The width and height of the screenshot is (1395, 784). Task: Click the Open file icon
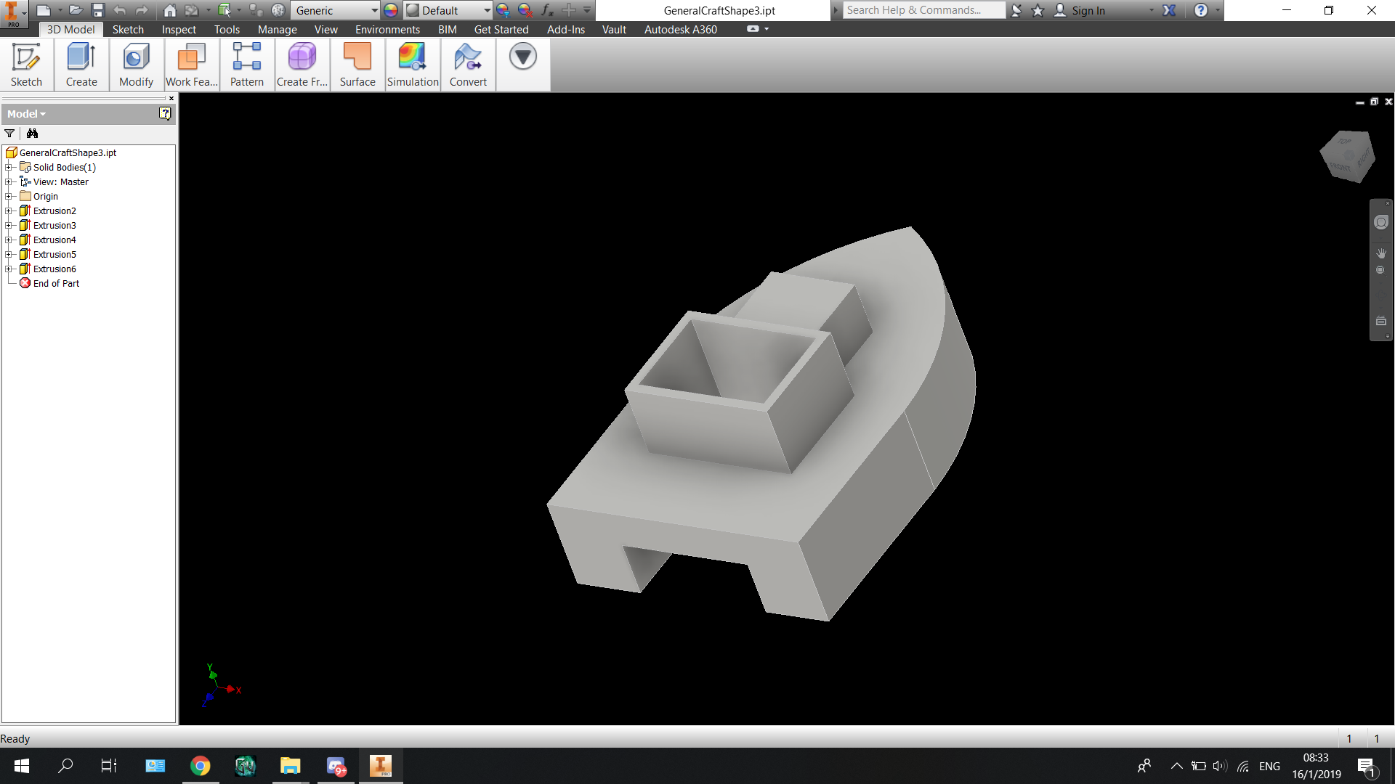pyautogui.click(x=76, y=10)
